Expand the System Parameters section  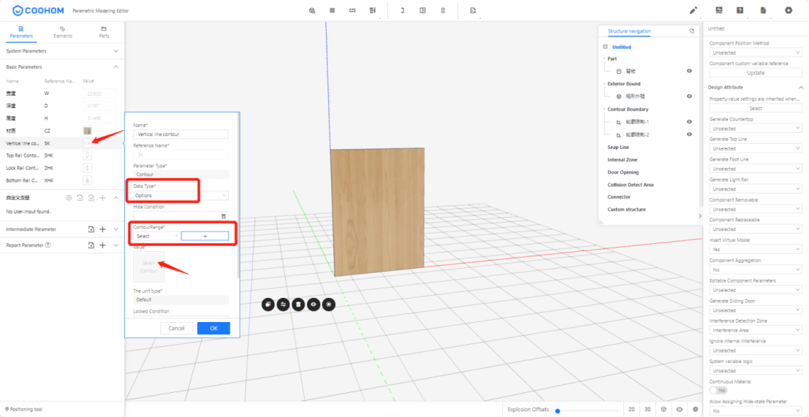tap(115, 51)
